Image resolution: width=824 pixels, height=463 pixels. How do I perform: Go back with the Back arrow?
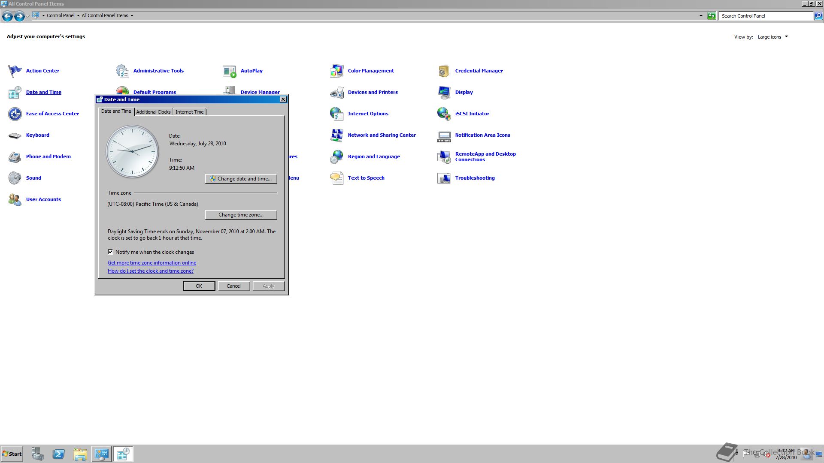click(x=7, y=16)
